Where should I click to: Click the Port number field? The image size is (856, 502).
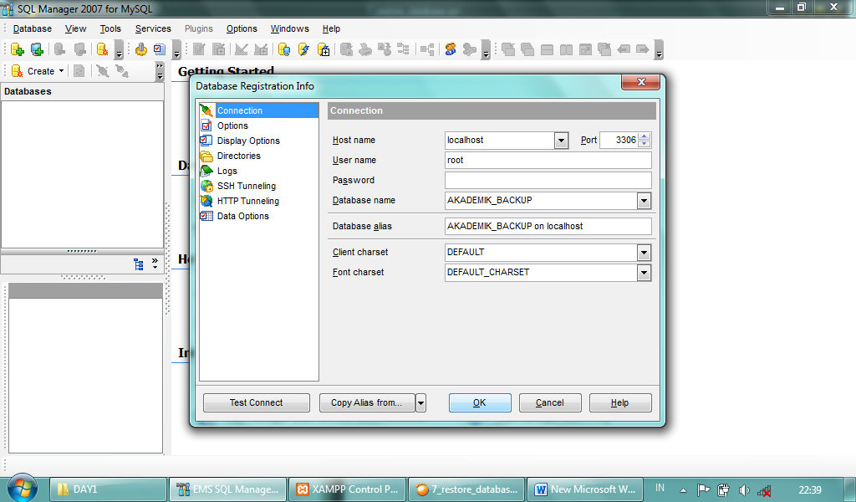click(x=619, y=141)
